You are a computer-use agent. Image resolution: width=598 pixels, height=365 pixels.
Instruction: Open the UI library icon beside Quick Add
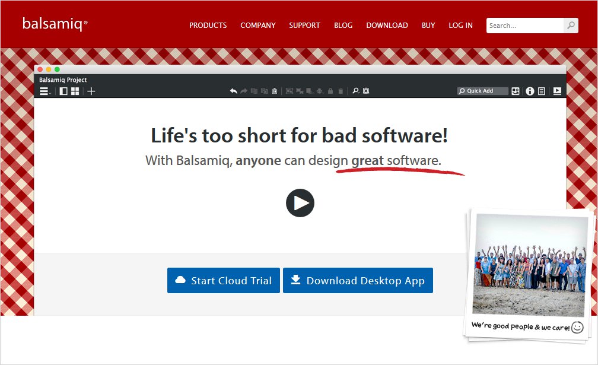click(516, 91)
